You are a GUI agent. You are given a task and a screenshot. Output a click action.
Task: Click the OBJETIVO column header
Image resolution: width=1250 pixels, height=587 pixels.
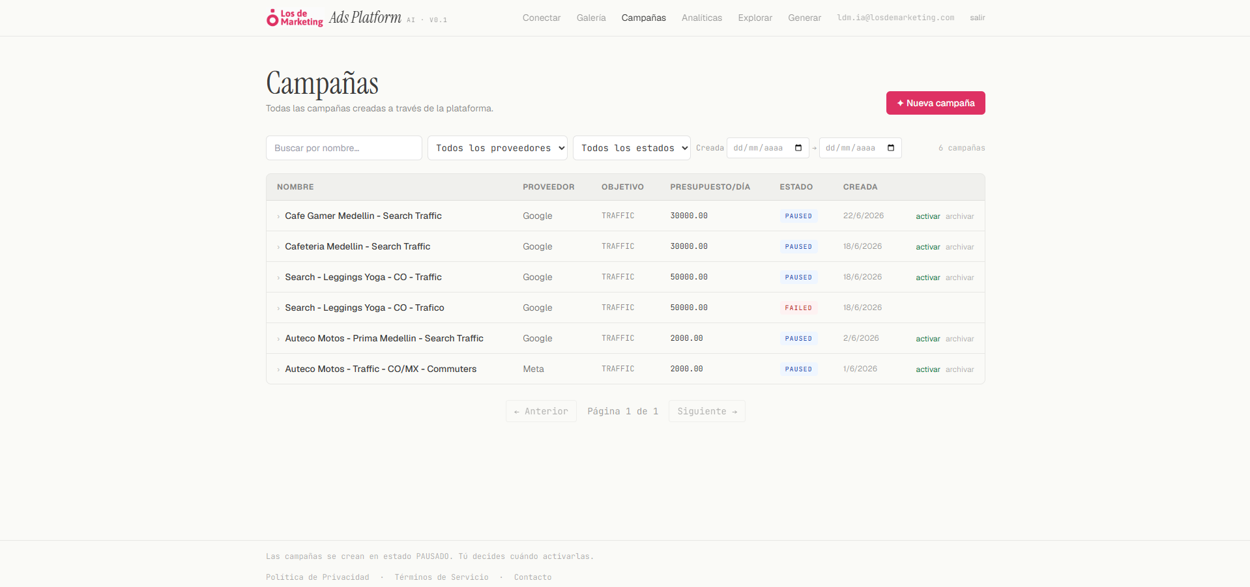(x=622, y=187)
